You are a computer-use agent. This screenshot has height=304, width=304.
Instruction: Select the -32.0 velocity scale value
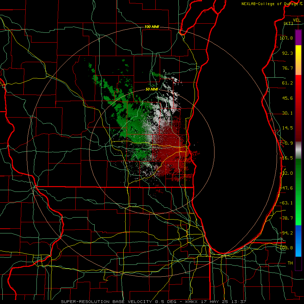coord(286,173)
